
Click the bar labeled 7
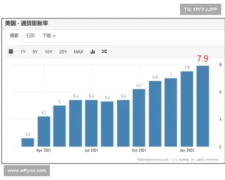[171, 112]
